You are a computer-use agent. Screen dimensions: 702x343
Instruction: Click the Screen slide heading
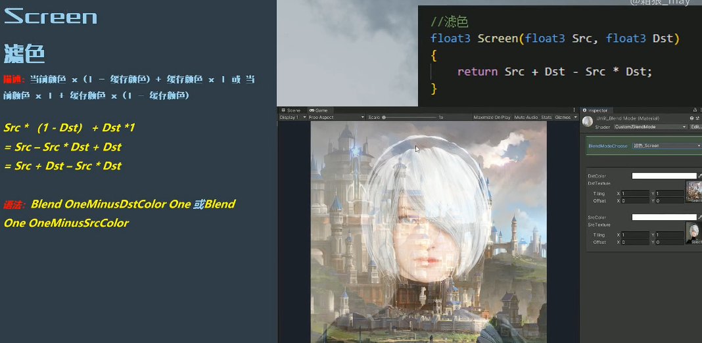[x=51, y=16]
